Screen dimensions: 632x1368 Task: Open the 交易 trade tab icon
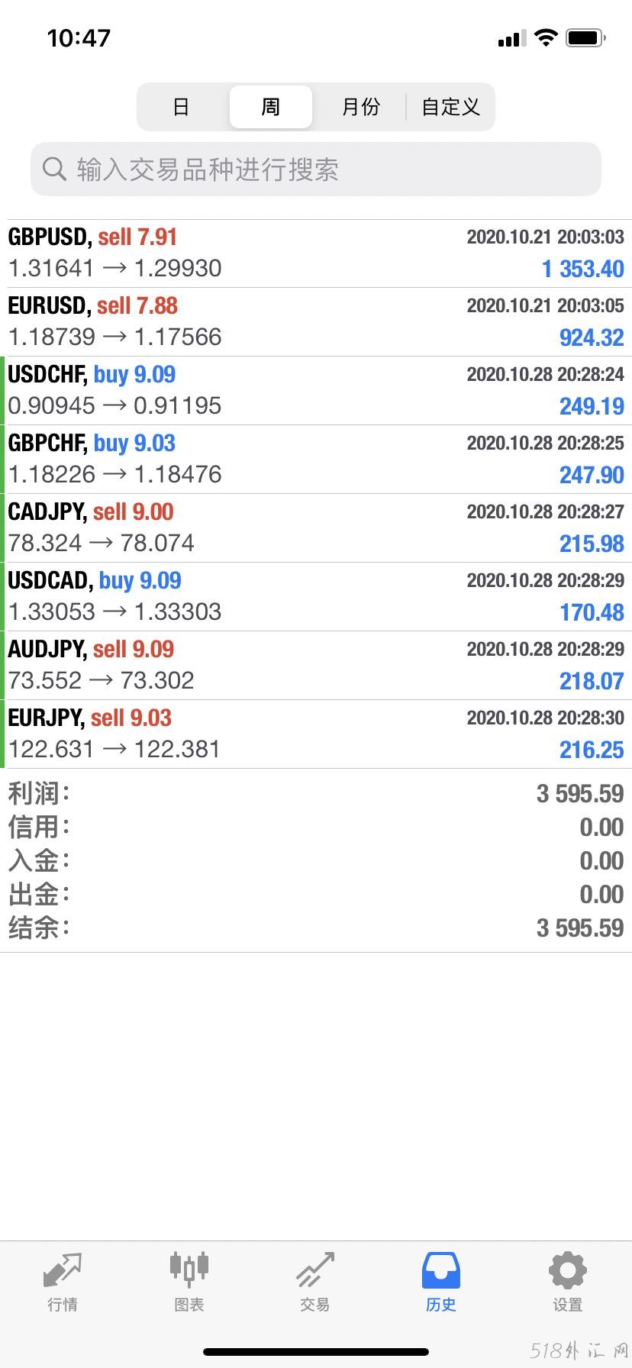tap(315, 1270)
